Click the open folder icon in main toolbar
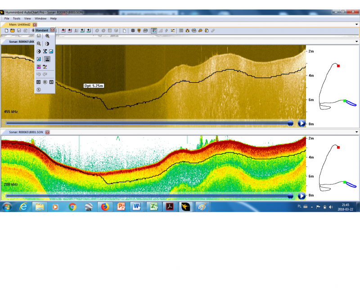The height and width of the screenshot is (288, 360). (x=13, y=31)
